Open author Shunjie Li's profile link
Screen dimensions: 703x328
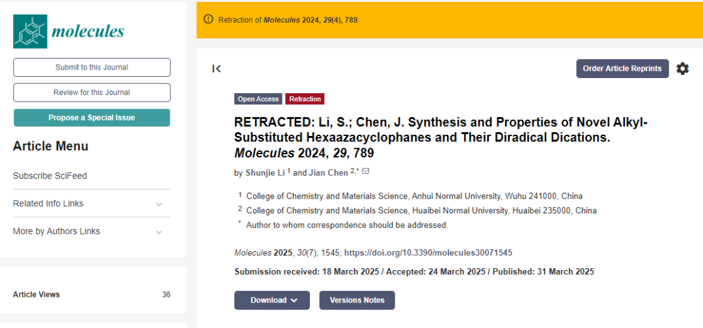(265, 172)
